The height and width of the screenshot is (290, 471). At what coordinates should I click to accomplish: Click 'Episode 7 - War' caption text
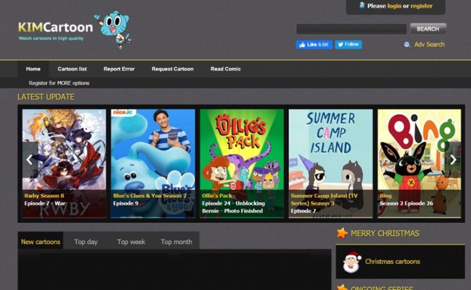[45, 203]
